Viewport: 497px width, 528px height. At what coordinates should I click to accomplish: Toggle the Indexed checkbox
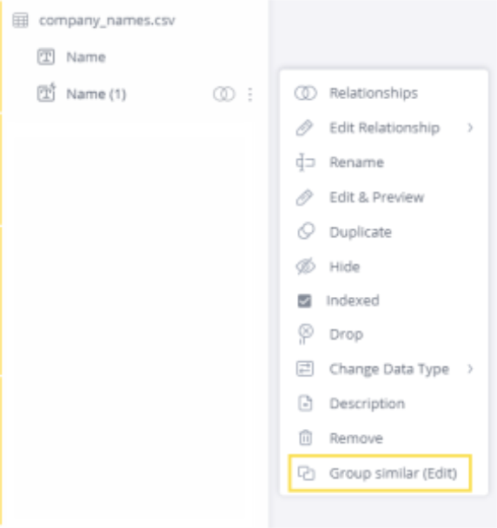305,300
